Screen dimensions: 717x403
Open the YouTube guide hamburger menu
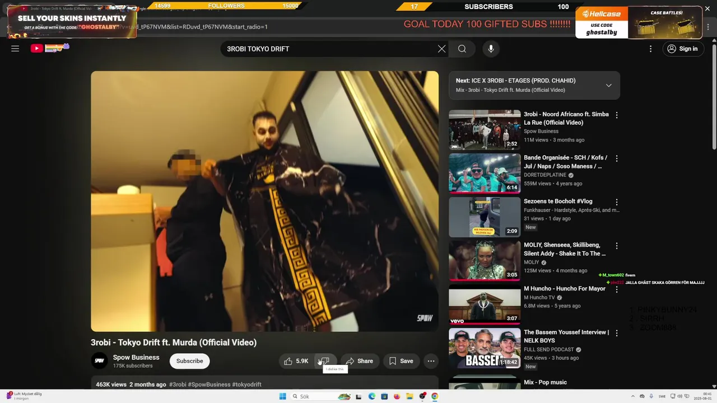point(15,49)
